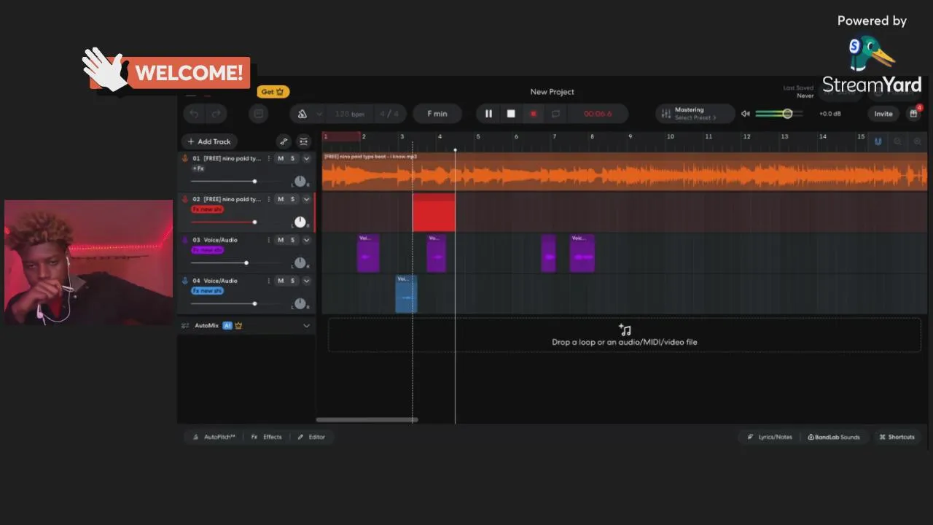Toggle the metronome icon
Image resolution: width=933 pixels, height=525 pixels.
[302, 114]
